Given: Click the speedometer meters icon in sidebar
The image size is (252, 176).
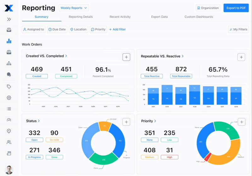Looking at the screenshot, I should tap(9, 120).
